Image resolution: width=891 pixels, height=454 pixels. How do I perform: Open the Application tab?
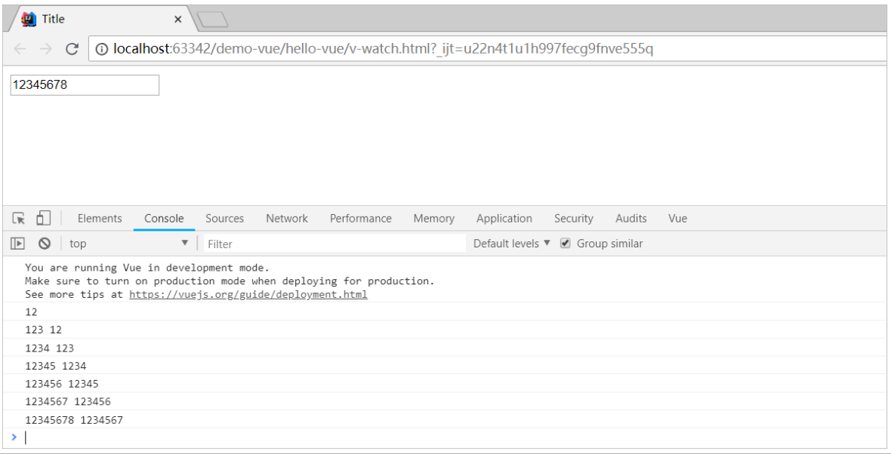504,219
